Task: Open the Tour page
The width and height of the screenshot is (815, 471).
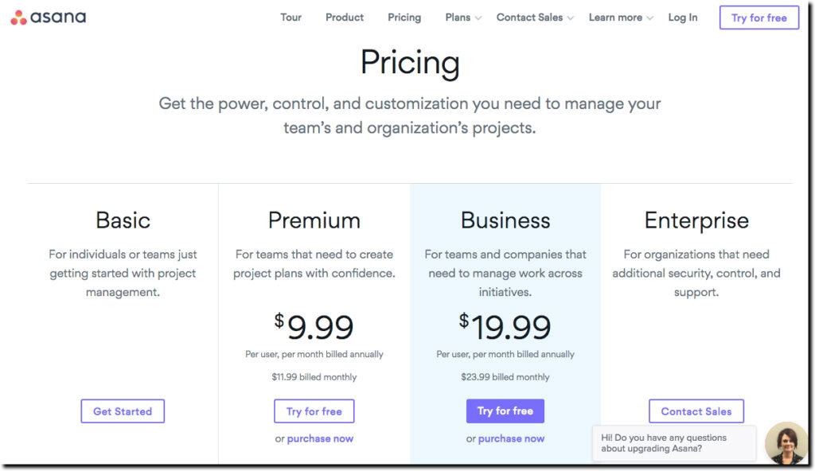Action: pos(291,17)
